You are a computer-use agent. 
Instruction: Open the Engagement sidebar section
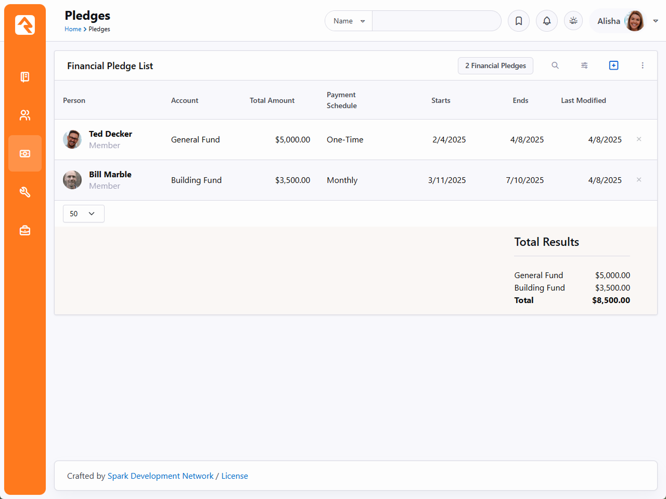(25, 77)
